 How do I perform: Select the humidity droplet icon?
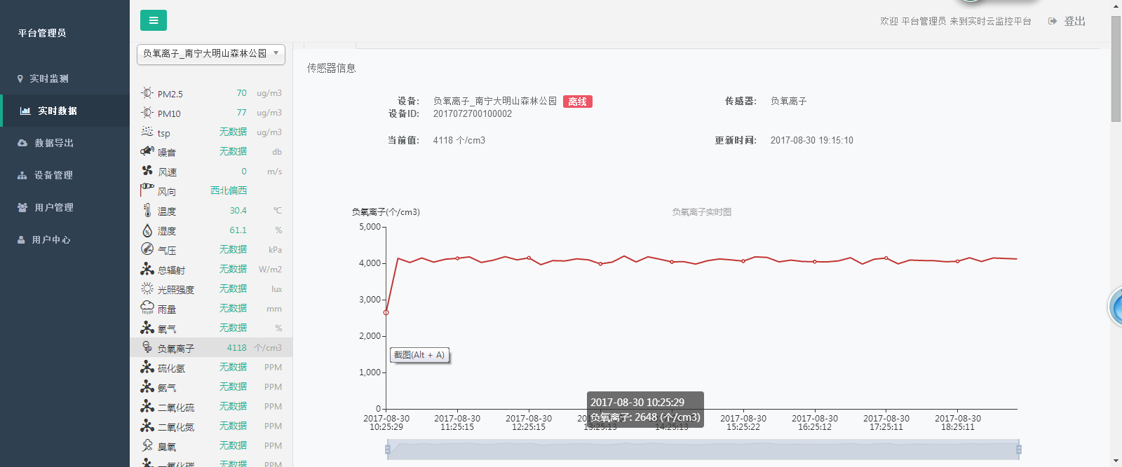coord(147,230)
